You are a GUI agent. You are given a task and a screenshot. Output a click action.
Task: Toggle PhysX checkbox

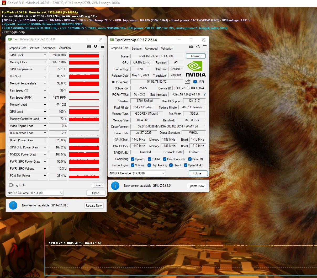[x=171, y=165]
